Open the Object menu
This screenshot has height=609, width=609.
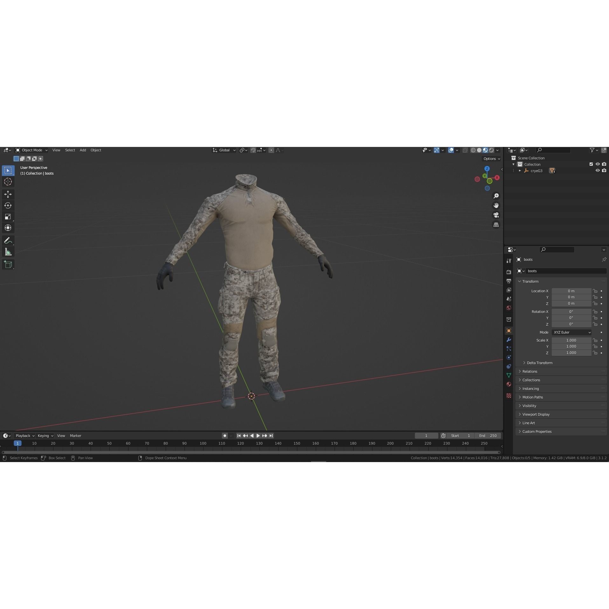[96, 150]
